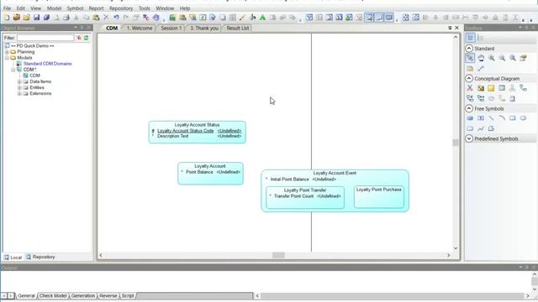Click the Object Browser Filter input field

45,38
